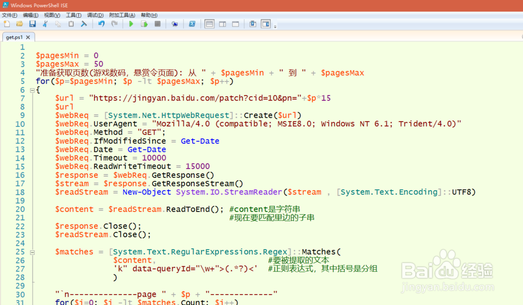Open new remote PowerShell tab icon
The image size is (523, 305).
tap(175, 24)
